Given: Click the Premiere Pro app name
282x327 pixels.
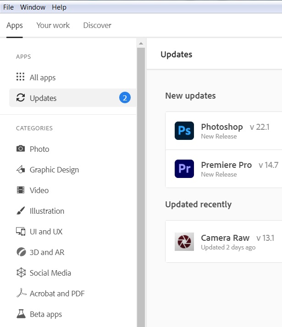Looking at the screenshot, I should click(x=227, y=165).
